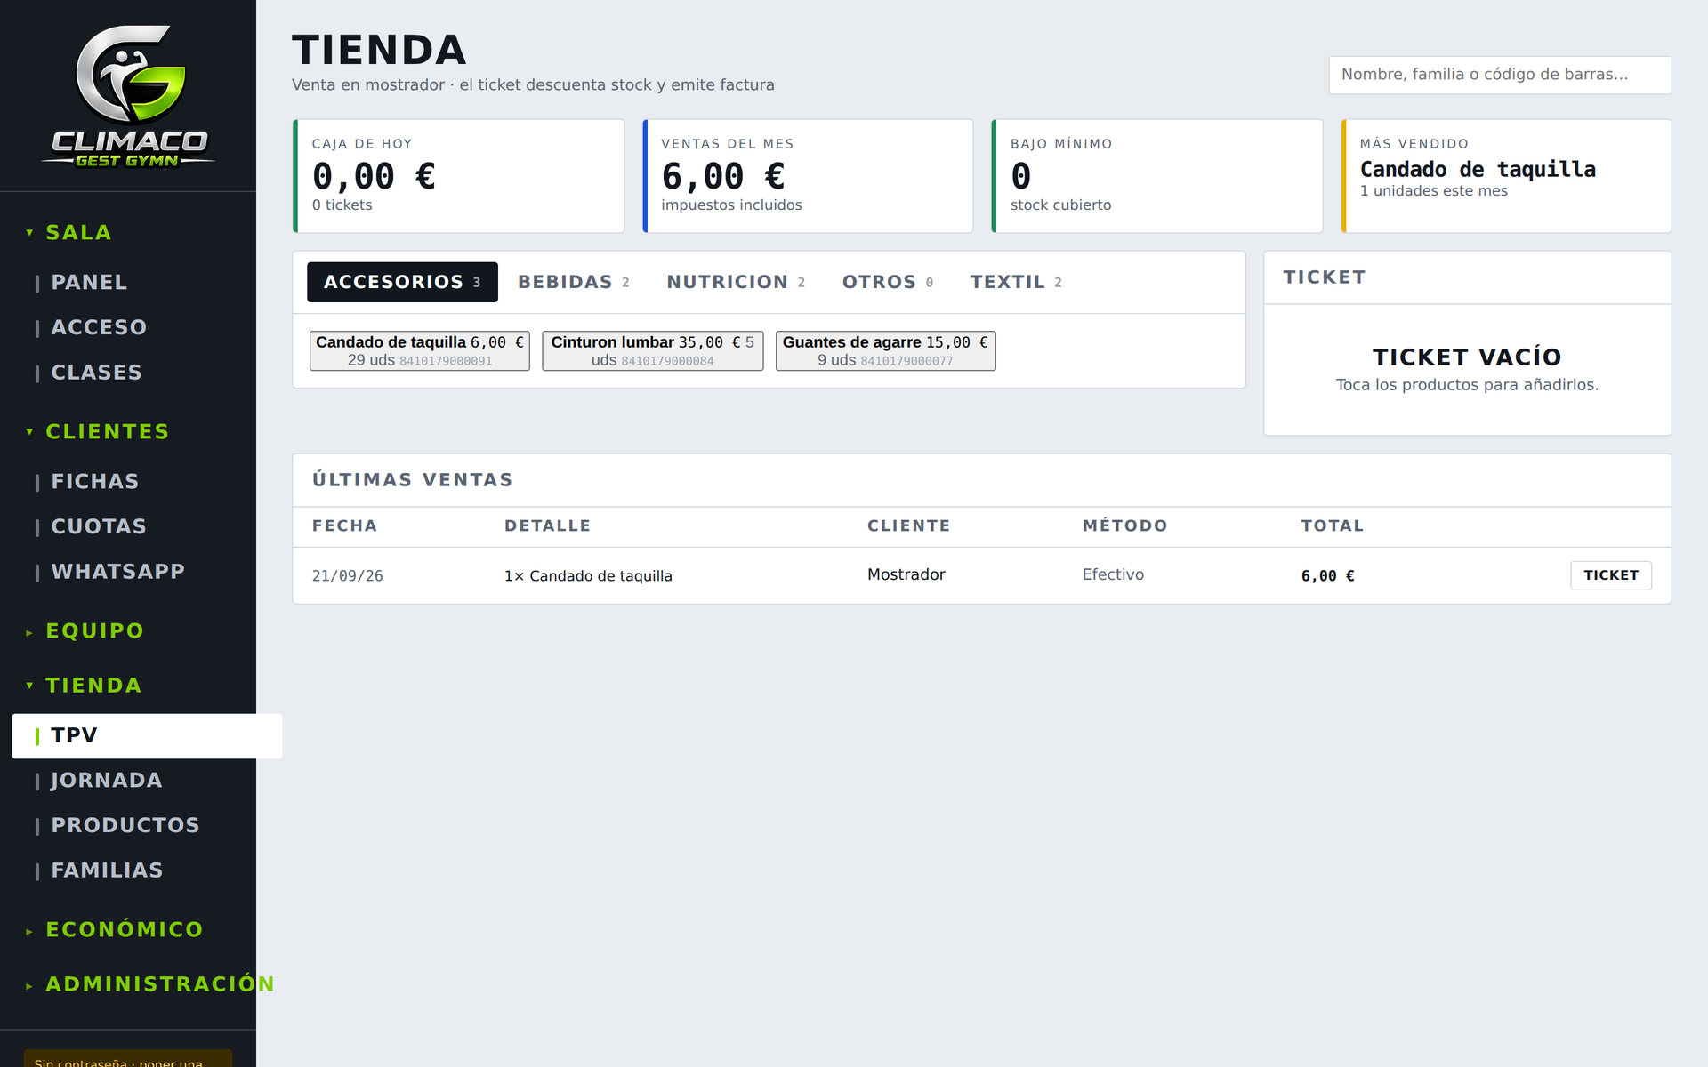Expand the EQUIPO sidebar section

pos(85,631)
